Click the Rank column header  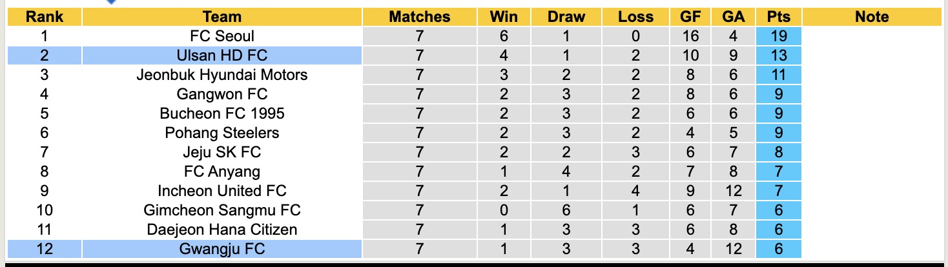(45, 17)
